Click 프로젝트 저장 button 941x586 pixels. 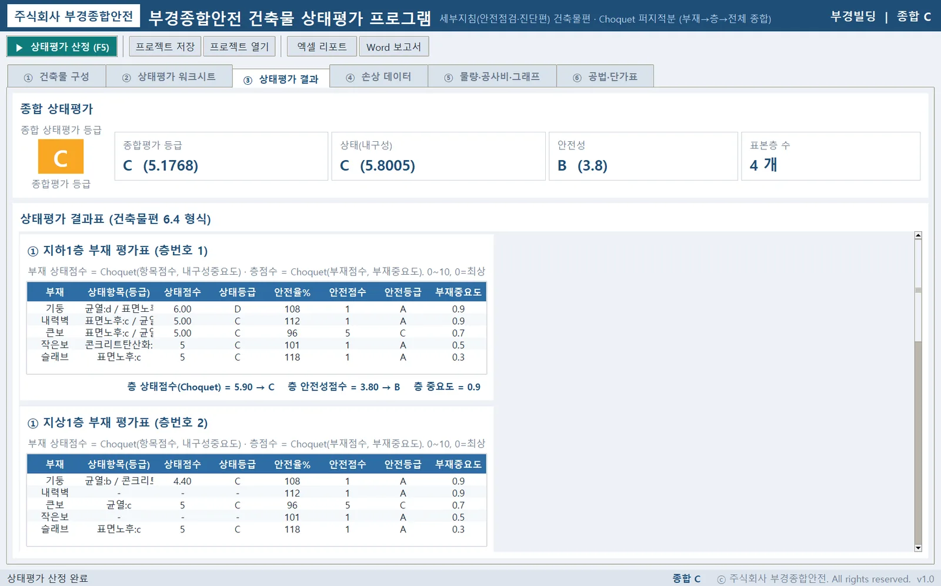coord(165,46)
